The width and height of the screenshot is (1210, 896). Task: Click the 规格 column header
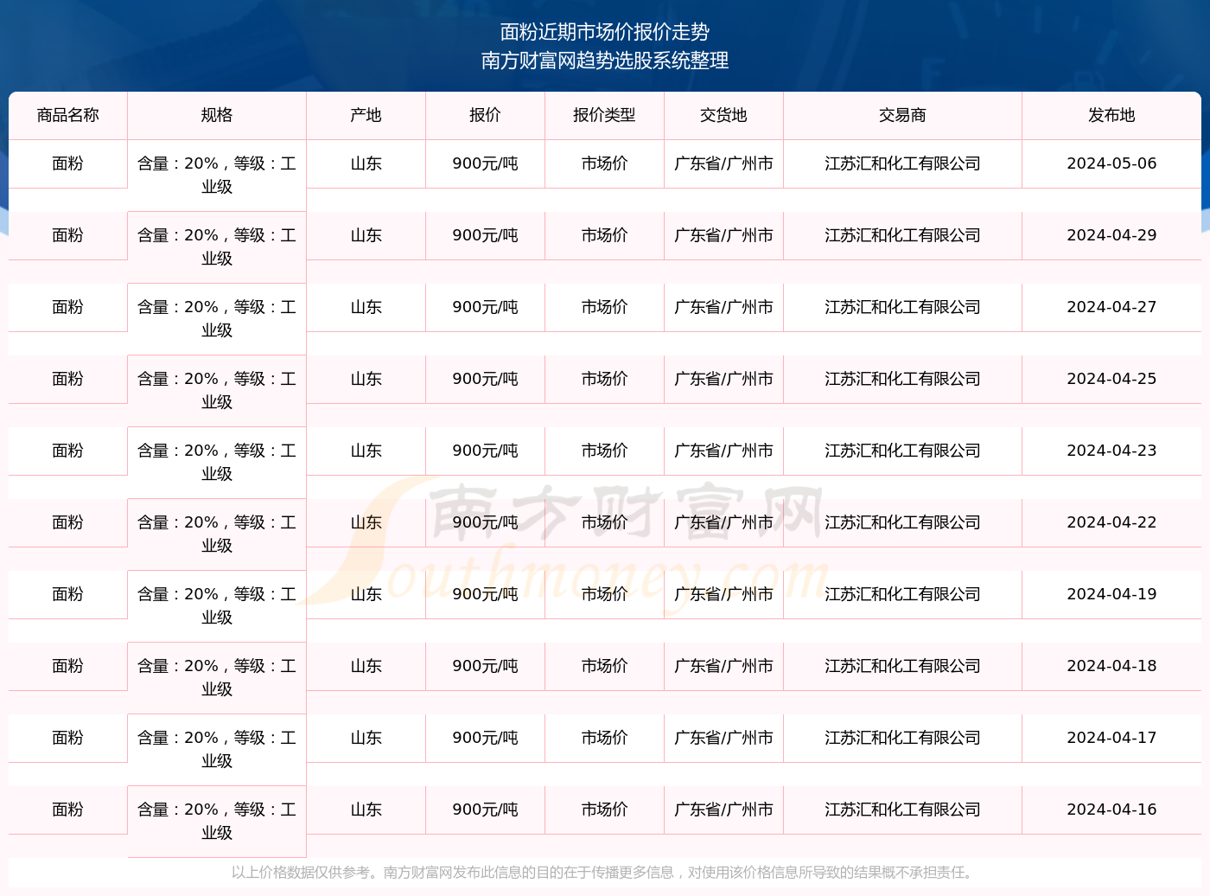click(217, 115)
